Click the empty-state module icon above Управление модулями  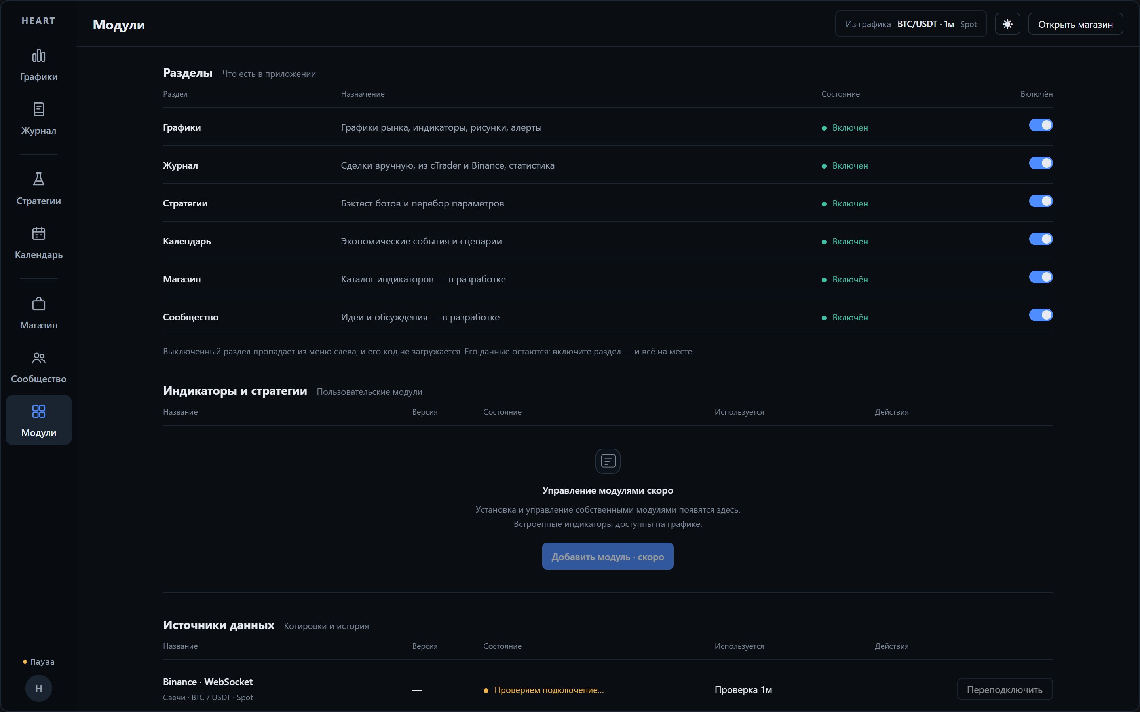(x=608, y=461)
